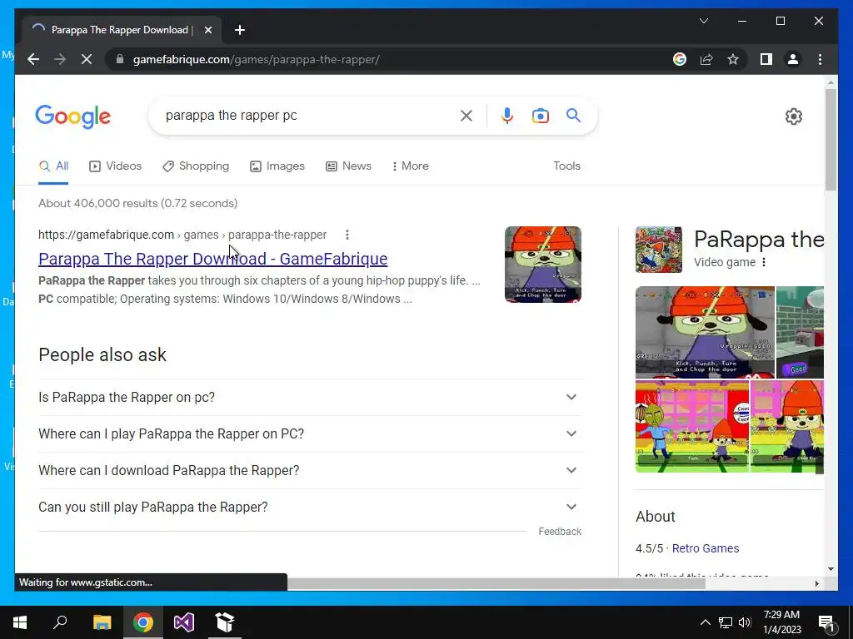The height and width of the screenshot is (639, 853).
Task: Open the Chrome three-dot menu
Action: tap(820, 59)
